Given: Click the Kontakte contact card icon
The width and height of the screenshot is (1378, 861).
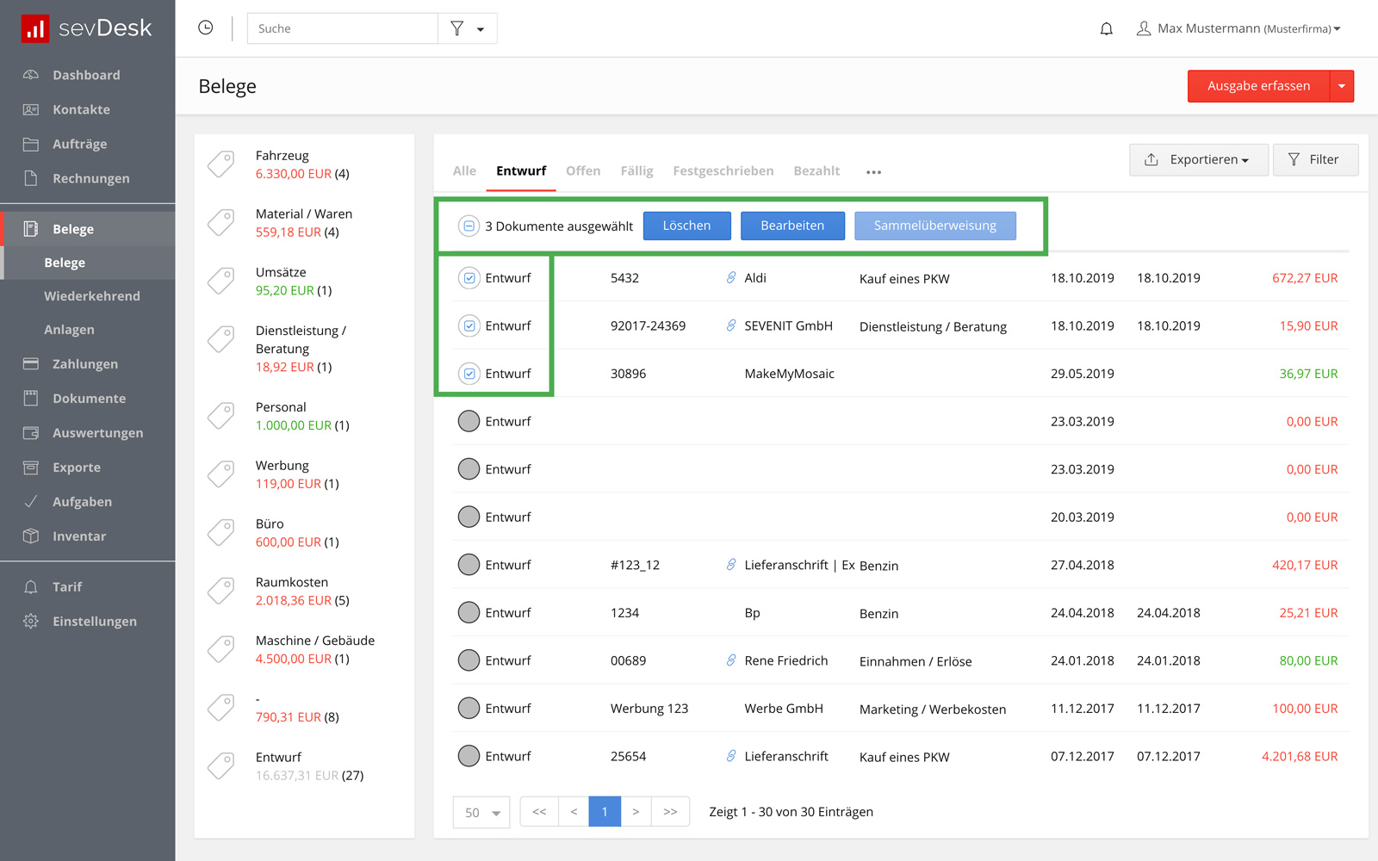Looking at the screenshot, I should 31,109.
